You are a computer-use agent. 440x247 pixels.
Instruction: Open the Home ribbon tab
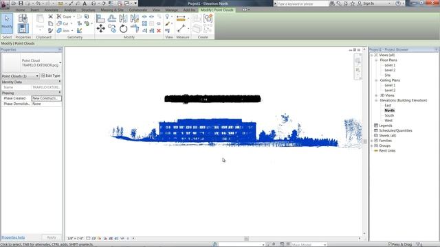tap(20, 10)
